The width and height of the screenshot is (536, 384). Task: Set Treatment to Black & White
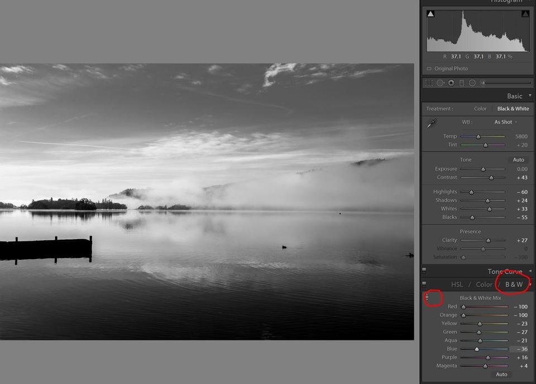click(513, 109)
